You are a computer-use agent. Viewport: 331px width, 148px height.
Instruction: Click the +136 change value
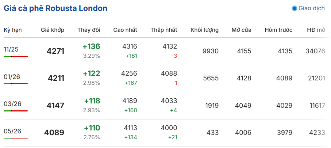[x=91, y=46]
